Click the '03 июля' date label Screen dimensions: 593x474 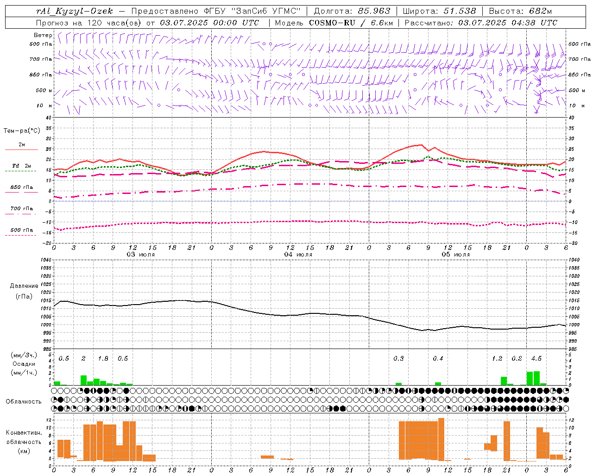141,255
